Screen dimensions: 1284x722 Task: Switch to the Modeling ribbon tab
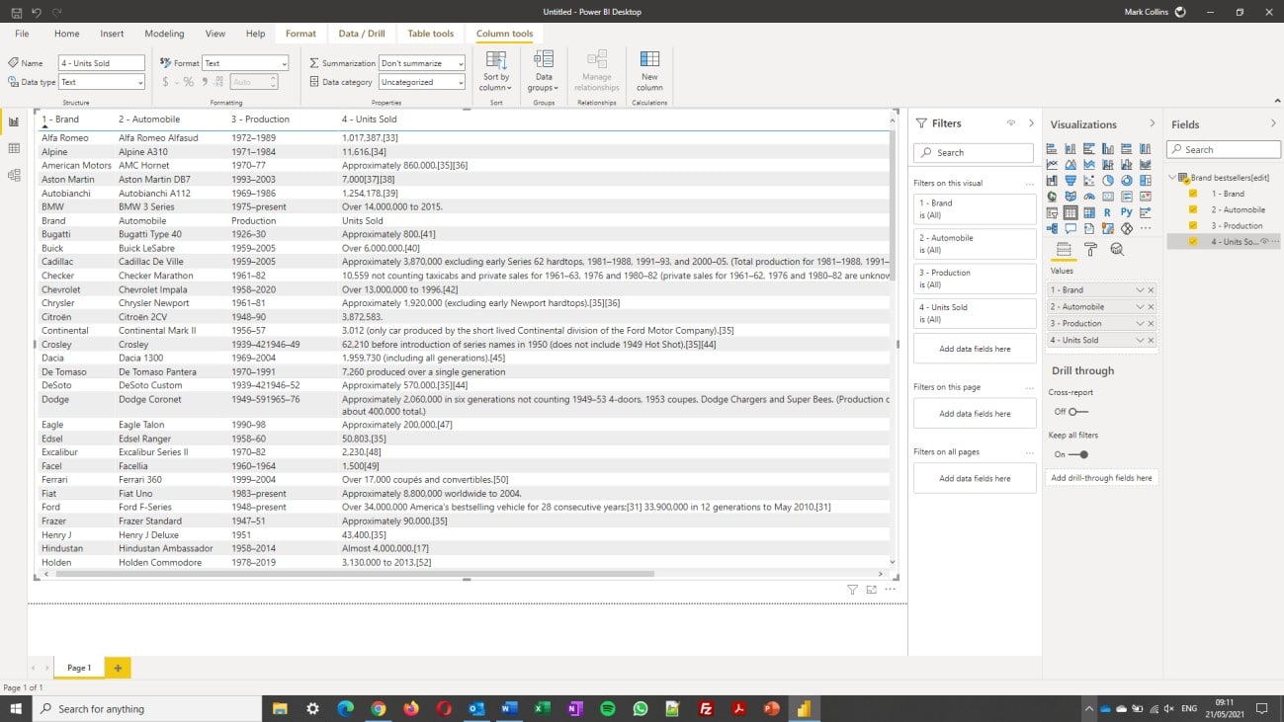coord(164,34)
